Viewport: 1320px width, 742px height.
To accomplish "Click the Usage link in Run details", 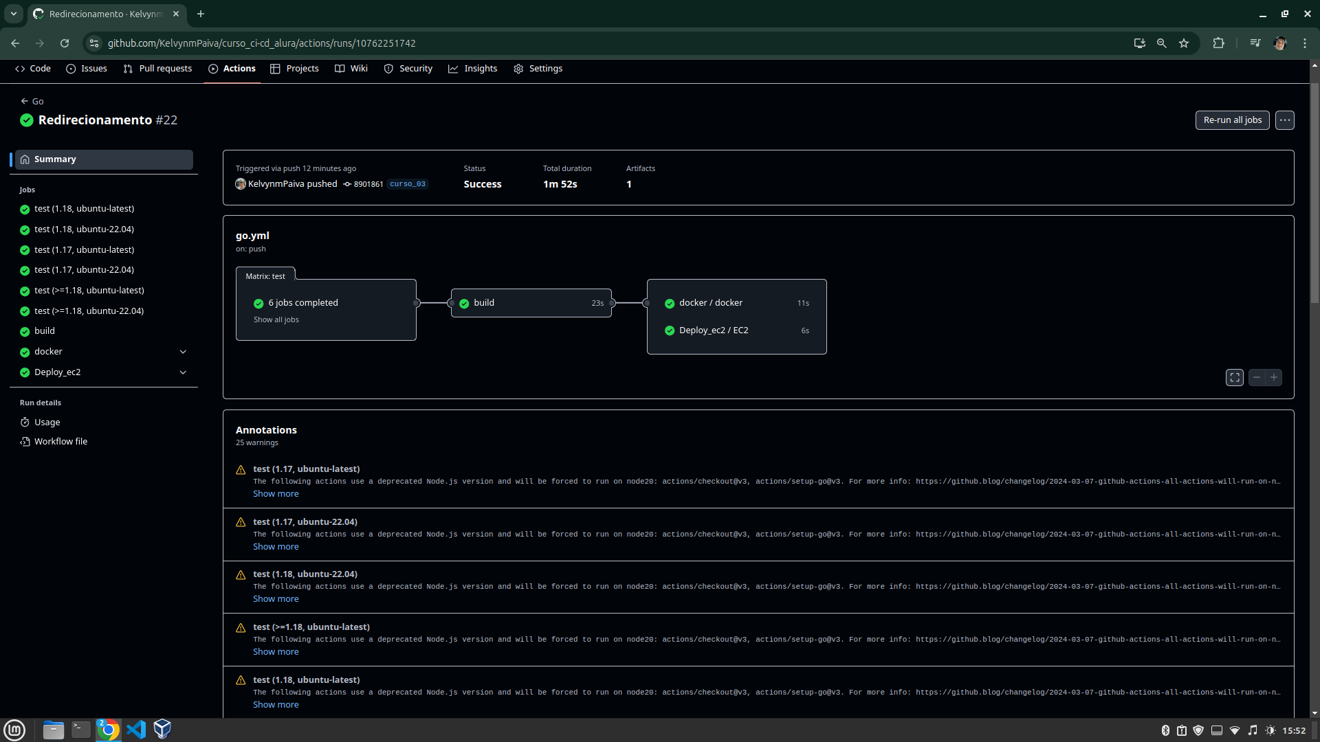I will (46, 421).
